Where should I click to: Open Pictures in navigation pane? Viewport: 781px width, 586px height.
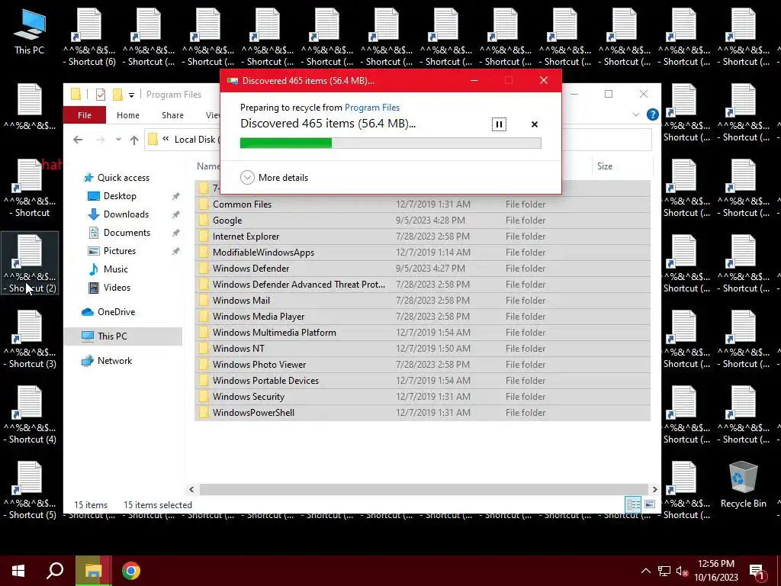coord(120,250)
